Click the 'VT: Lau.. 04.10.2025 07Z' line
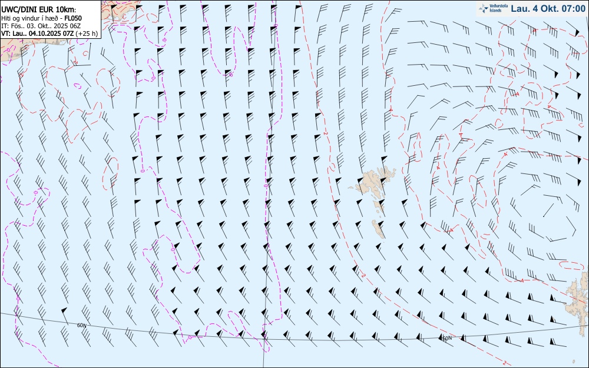This screenshot has height=368, width=589. click(49, 34)
